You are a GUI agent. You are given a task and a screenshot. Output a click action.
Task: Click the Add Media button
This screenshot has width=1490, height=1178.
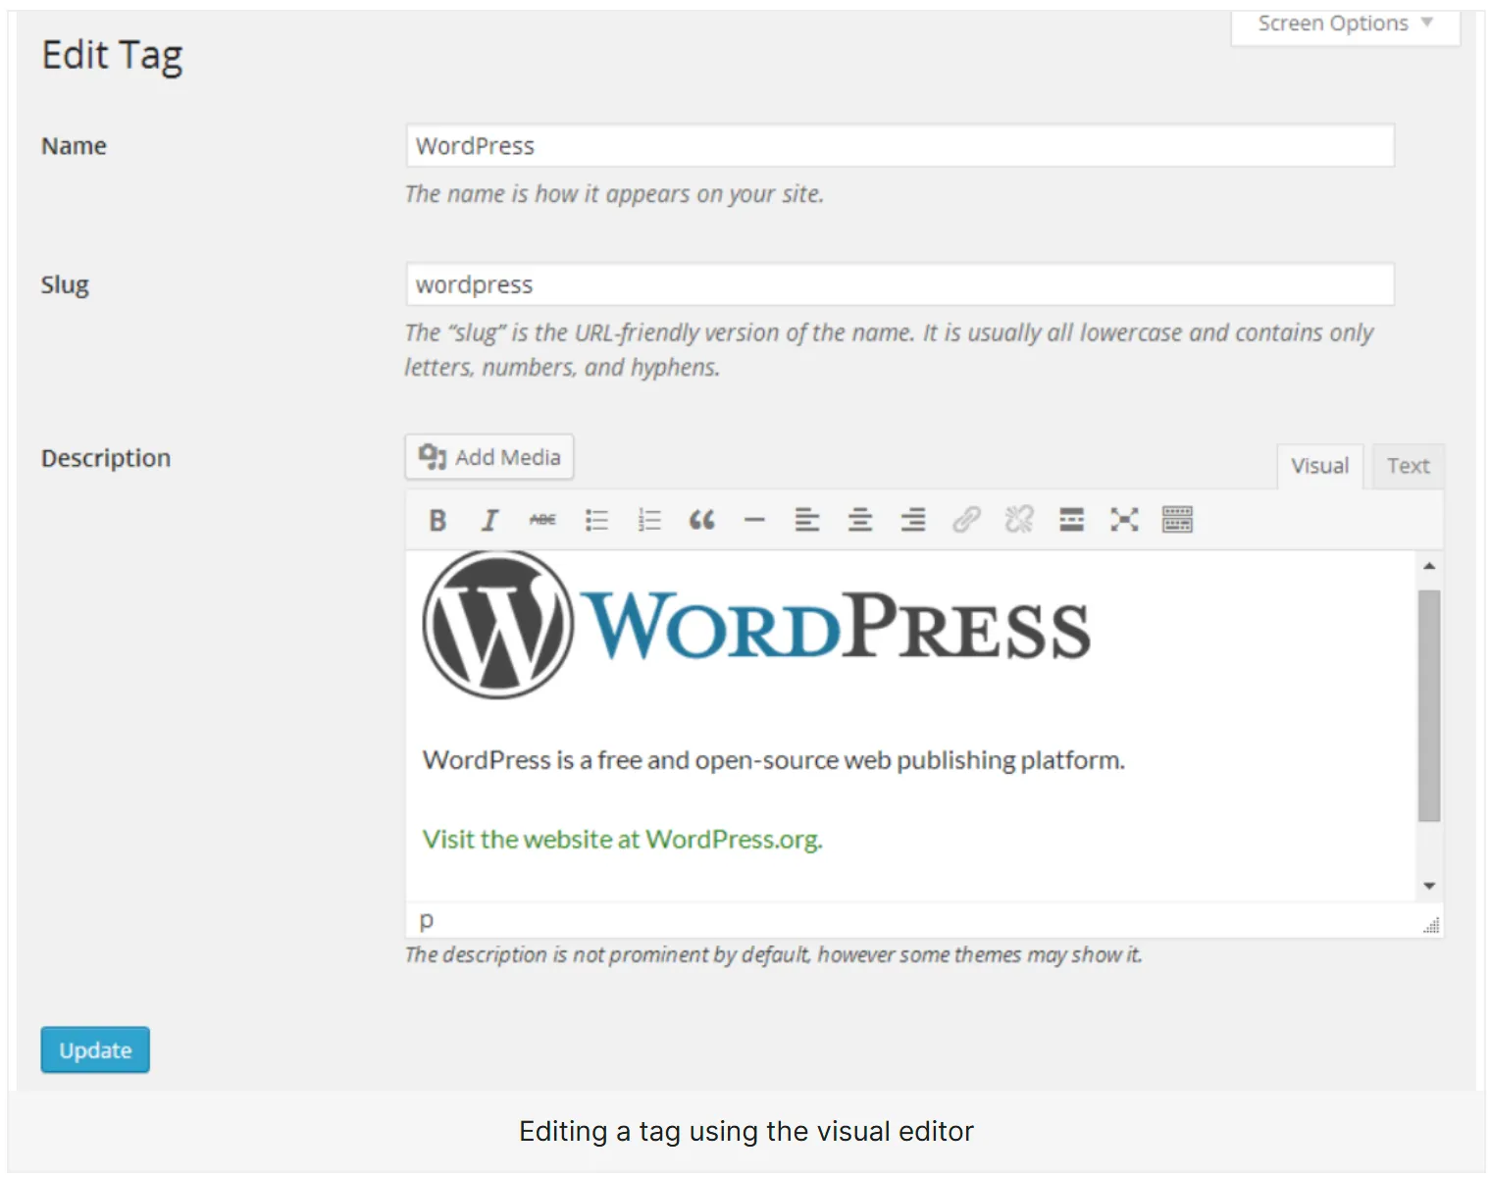[489, 457]
